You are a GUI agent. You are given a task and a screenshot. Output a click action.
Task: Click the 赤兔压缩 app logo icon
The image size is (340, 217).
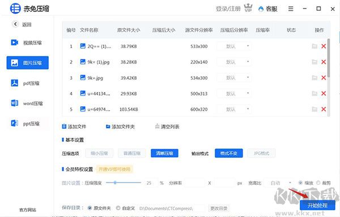pos(15,8)
